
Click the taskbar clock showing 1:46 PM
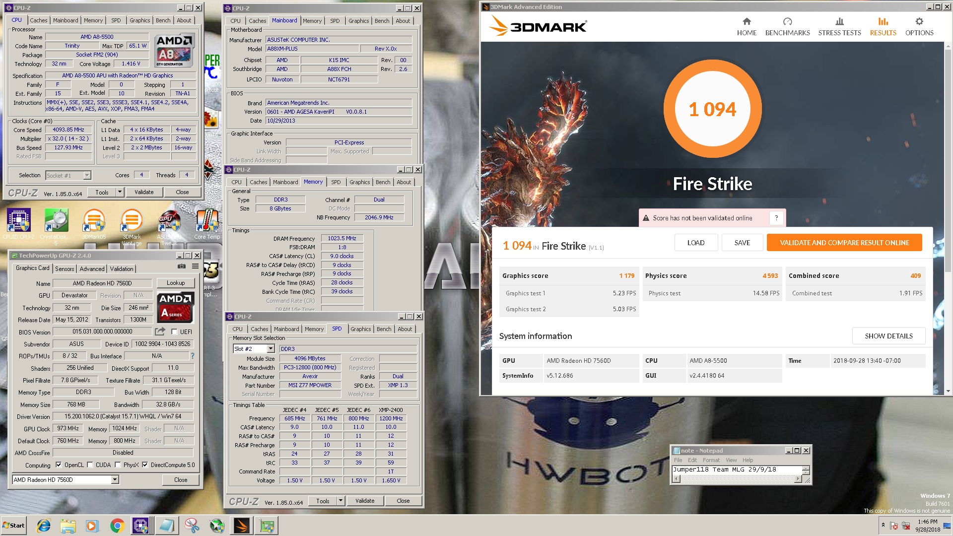(927, 526)
